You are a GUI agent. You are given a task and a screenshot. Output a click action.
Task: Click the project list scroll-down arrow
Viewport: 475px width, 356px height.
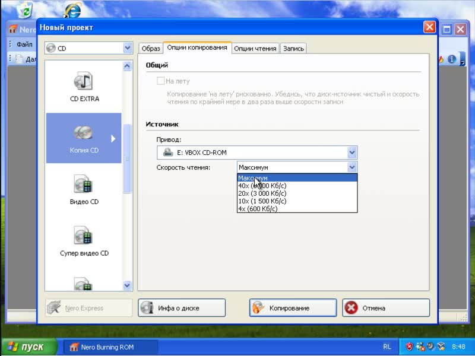127,285
